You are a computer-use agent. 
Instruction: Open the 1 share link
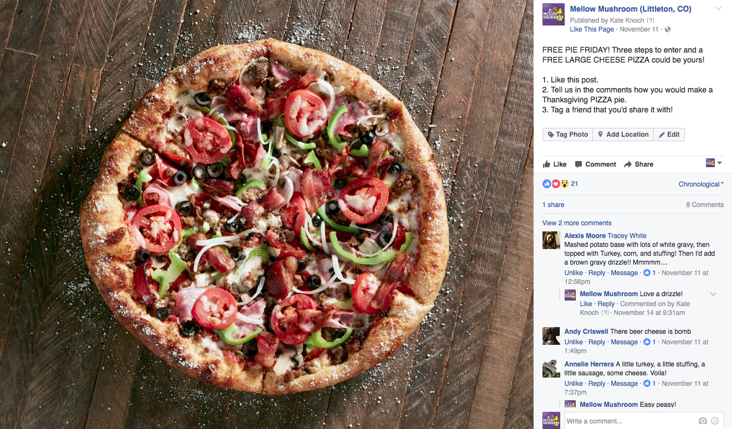(553, 205)
